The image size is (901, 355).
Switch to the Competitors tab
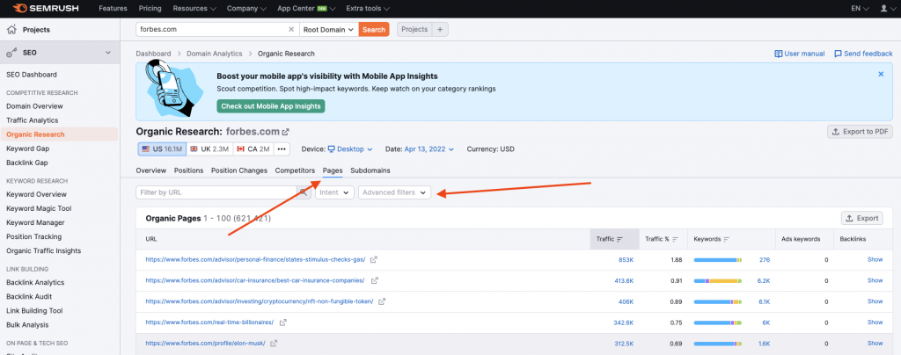click(x=295, y=170)
